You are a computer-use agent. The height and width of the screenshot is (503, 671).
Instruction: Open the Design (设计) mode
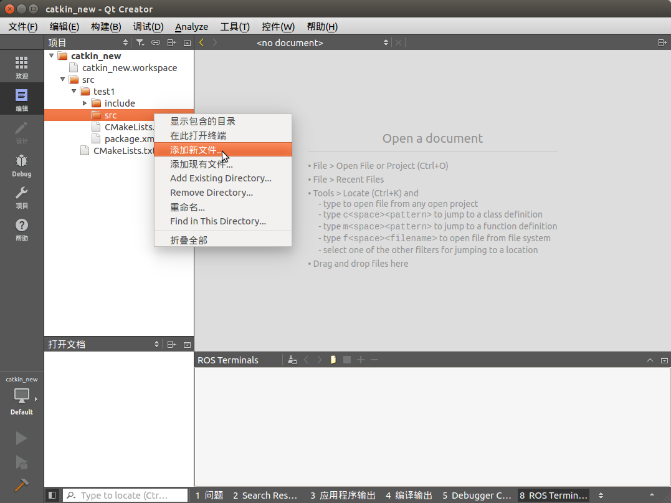[21, 132]
